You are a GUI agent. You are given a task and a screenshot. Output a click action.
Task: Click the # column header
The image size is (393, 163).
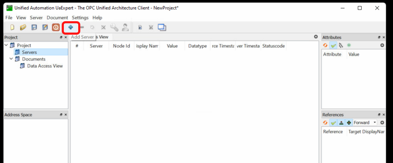77,46
